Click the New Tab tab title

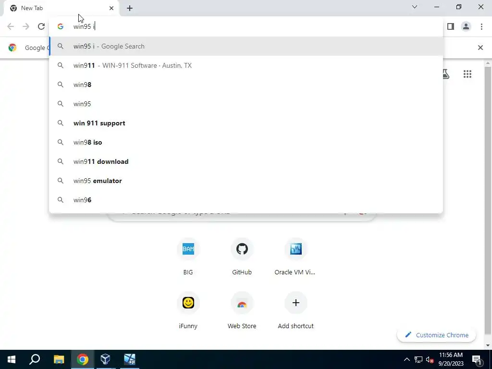(32, 8)
